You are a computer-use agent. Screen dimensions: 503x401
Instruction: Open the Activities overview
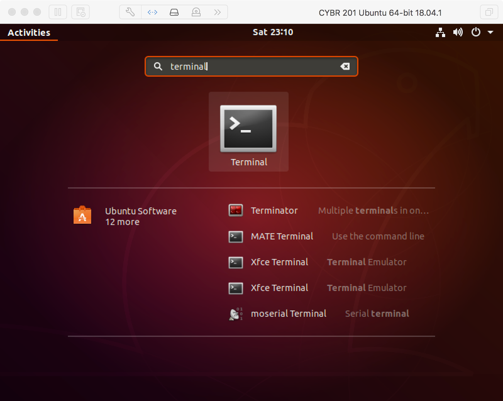(29, 33)
